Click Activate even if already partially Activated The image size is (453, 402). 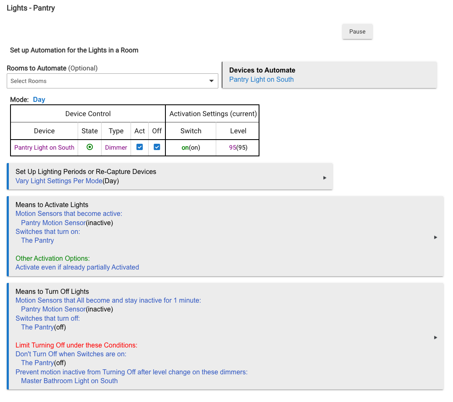(77, 267)
